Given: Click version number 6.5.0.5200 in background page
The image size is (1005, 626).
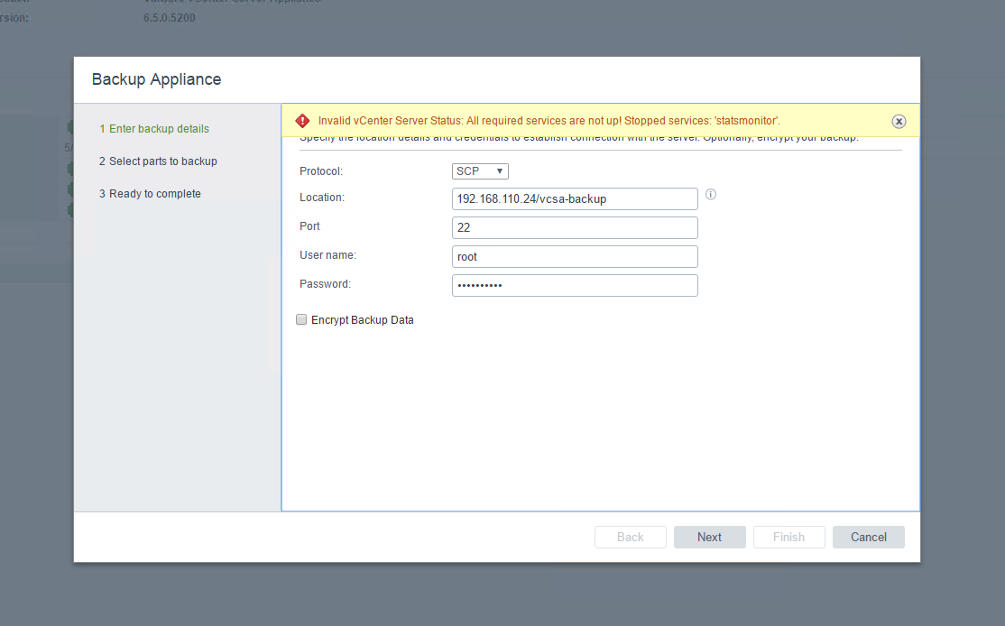Looking at the screenshot, I should click(x=170, y=18).
